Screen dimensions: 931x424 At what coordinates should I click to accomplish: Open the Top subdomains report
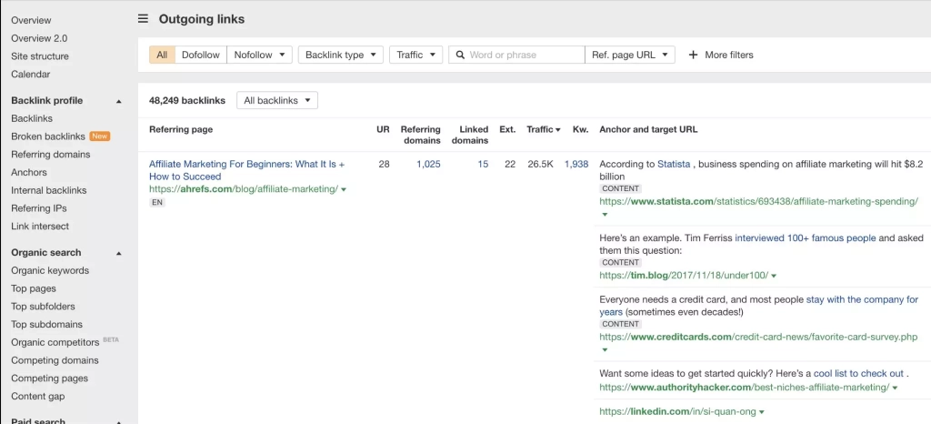tap(47, 325)
